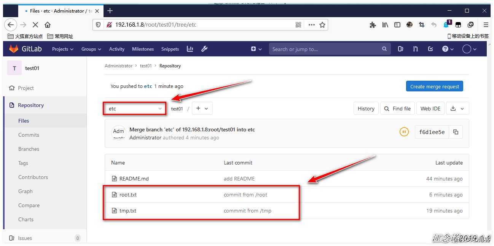
Task: Click the etc branch link in push notice
Action: point(148,86)
